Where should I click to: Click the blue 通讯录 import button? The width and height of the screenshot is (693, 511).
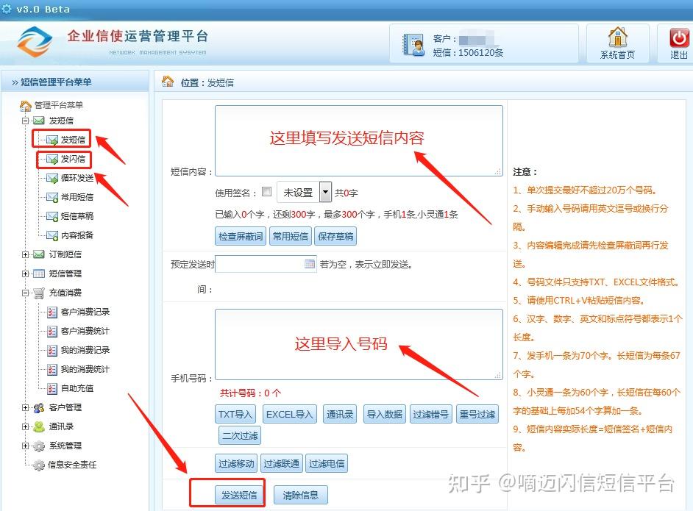(340, 414)
